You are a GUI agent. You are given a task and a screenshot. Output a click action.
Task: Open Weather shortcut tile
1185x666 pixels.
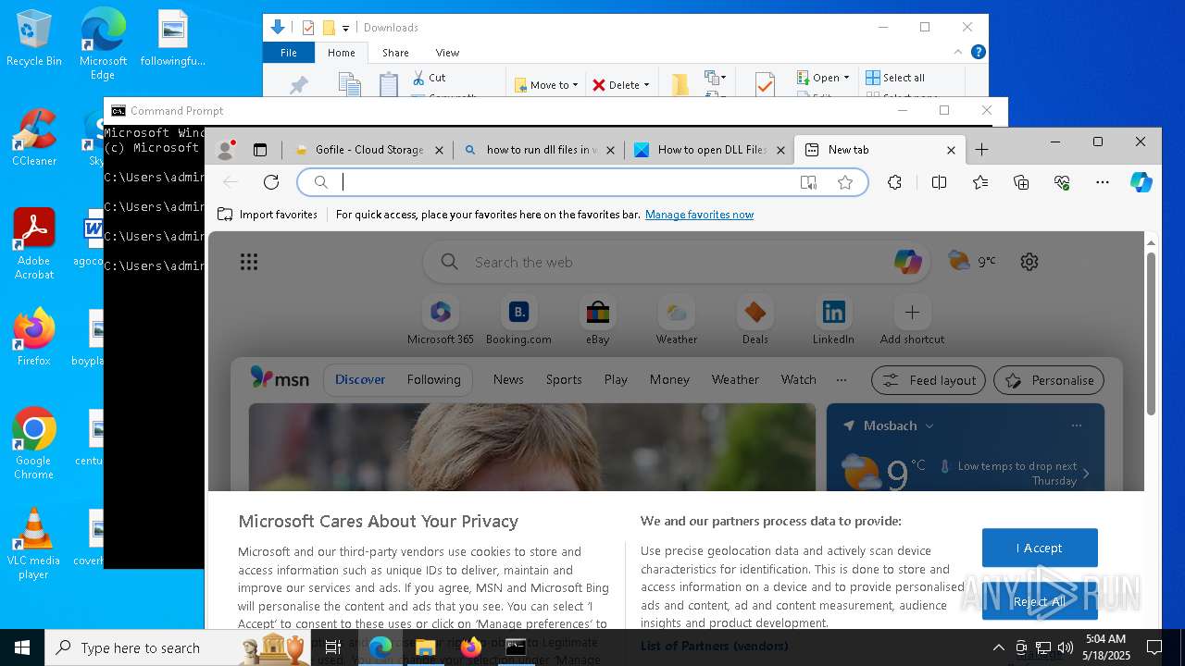click(x=677, y=321)
